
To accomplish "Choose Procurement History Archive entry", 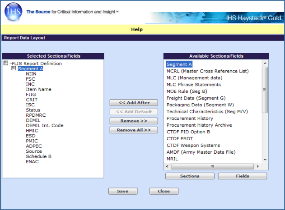I will pos(199,125).
